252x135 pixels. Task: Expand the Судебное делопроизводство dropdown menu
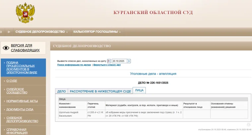click(41, 32)
